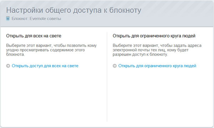Click the paragraph about адреса электронной почты

pos(157,50)
